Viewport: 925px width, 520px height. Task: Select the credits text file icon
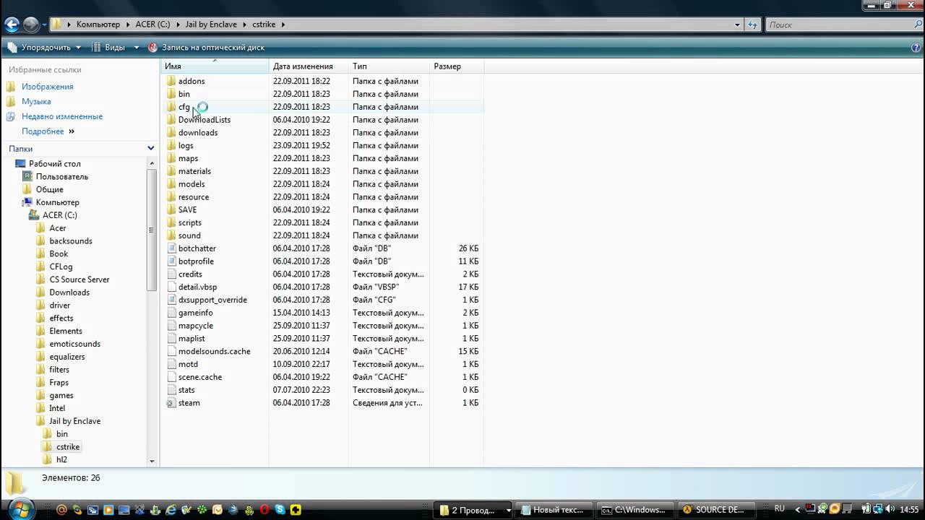pos(171,274)
